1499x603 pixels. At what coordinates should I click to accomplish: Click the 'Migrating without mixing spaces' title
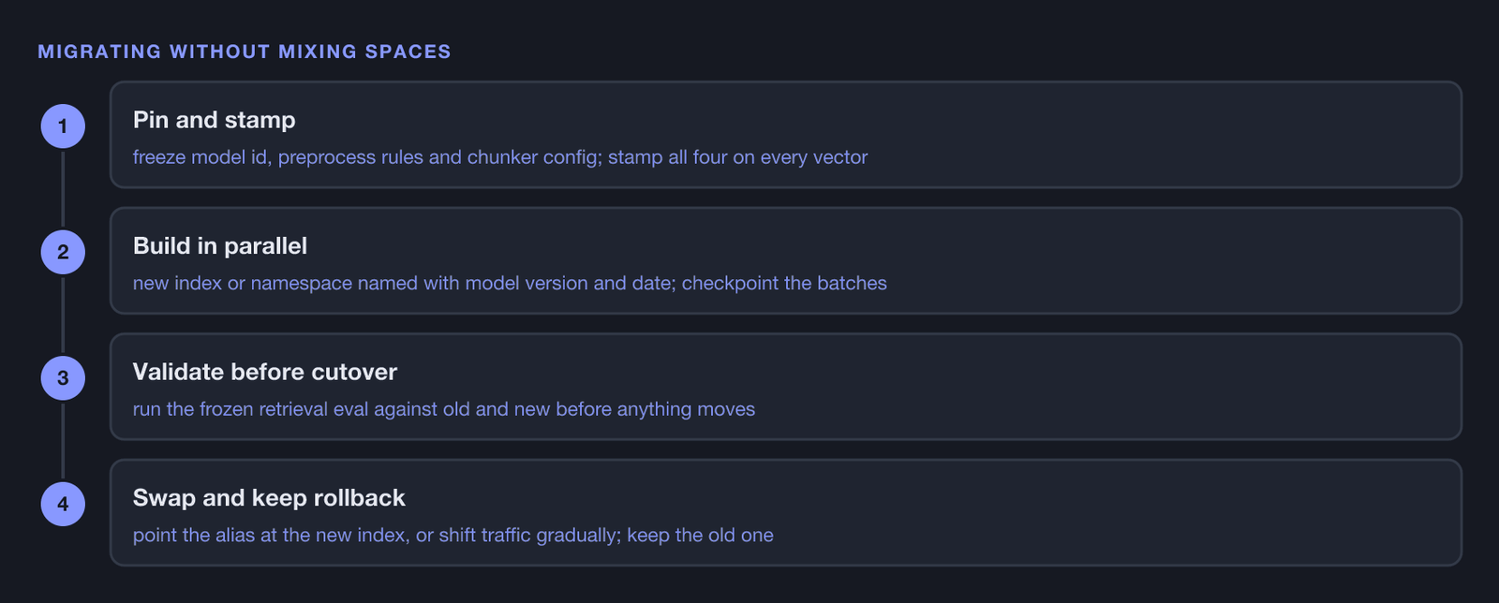click(245, 51)
